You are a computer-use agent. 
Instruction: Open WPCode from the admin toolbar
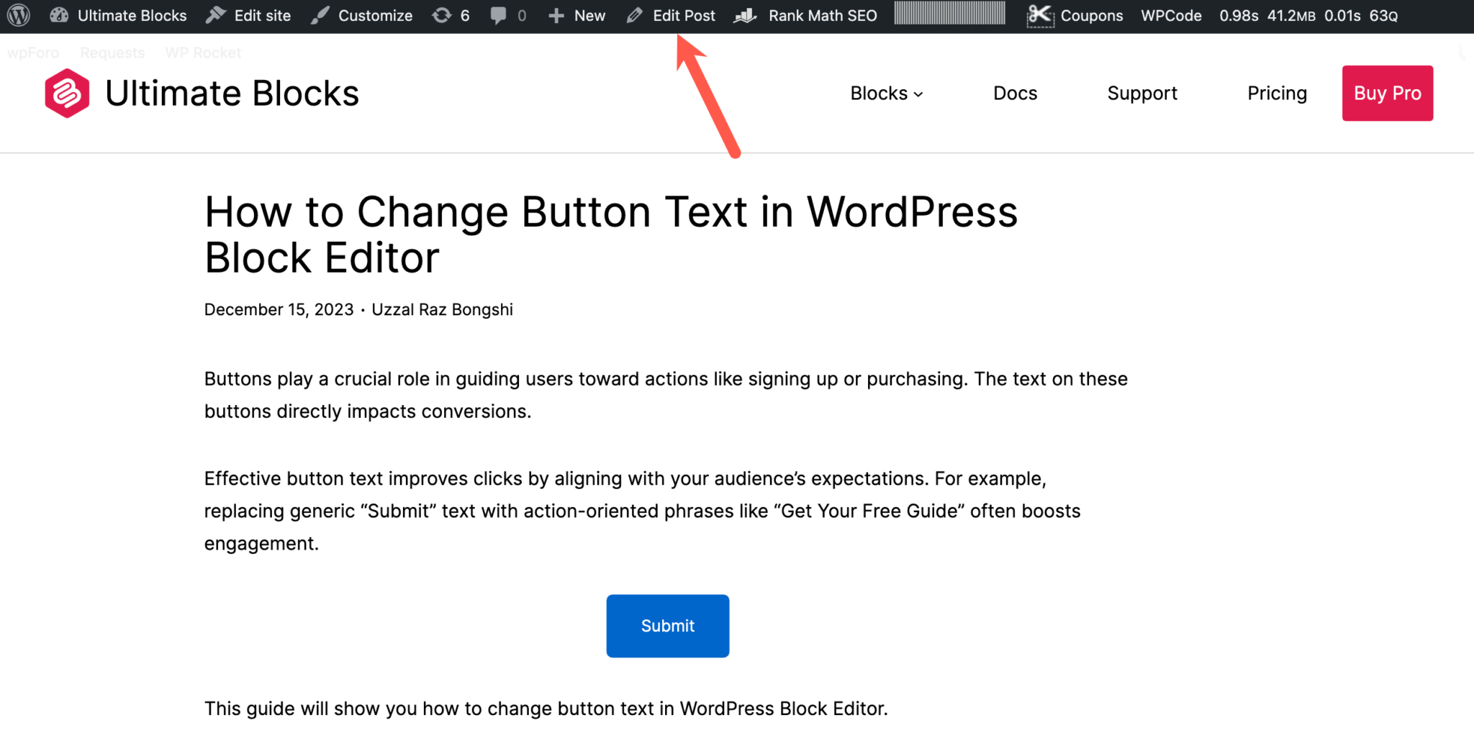(1170, 15)
